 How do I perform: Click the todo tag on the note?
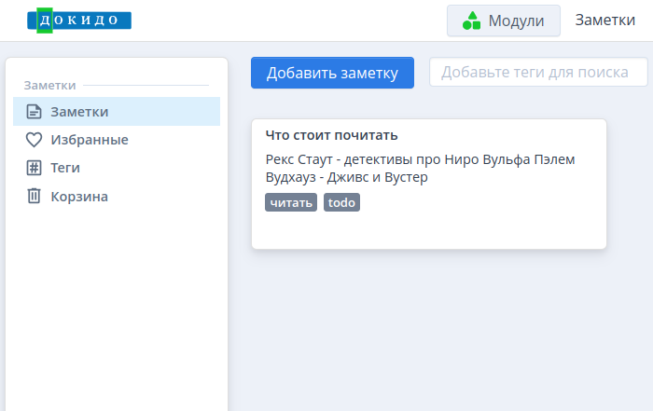tap(341, 202)
